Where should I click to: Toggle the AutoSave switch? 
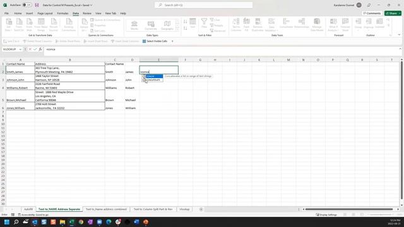pos(27,5)
